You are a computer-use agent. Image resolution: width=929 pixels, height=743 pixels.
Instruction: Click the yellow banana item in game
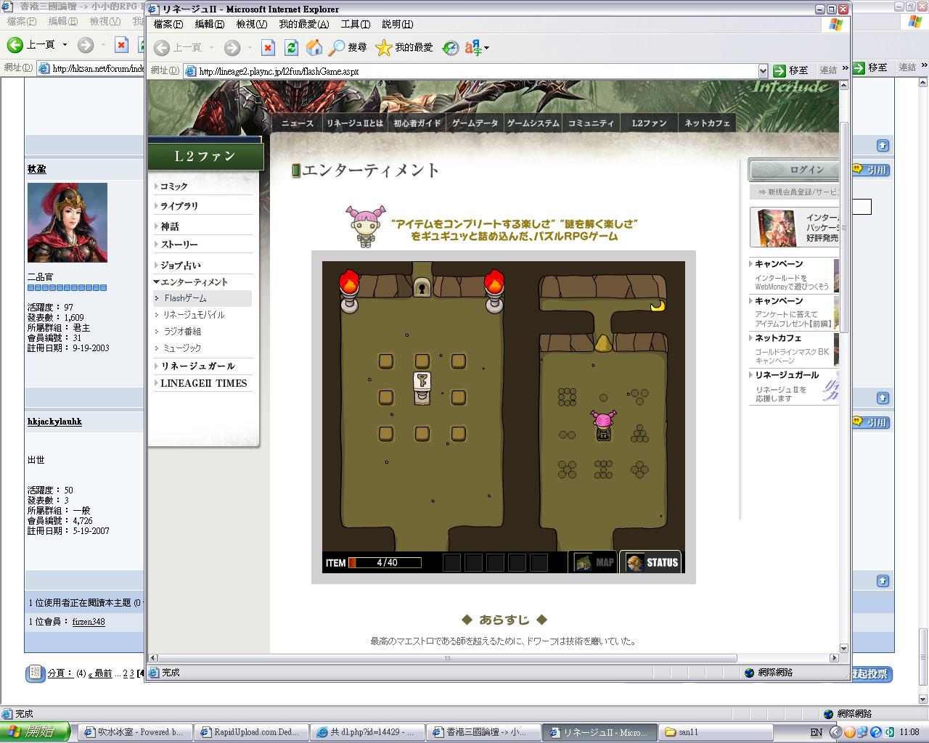point(658,306)
